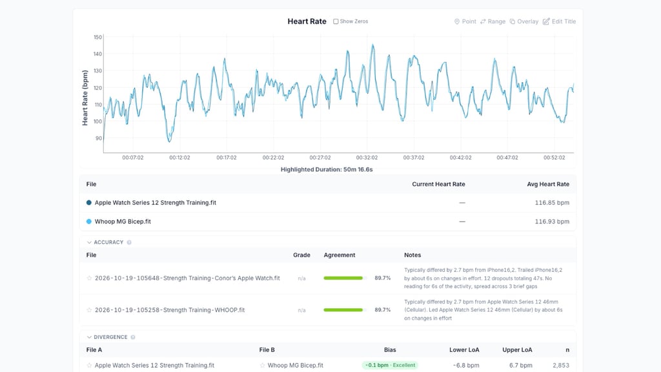
Task: Star the Strength Training-WHOOP.fit file
Action: click(89, 310)
